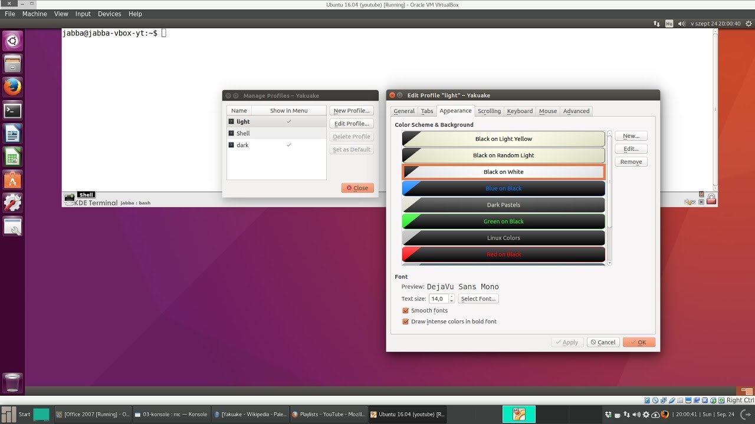755x424 pixels.
Task: Click Yakuake new session tab icon
Action: click(69, 198)
